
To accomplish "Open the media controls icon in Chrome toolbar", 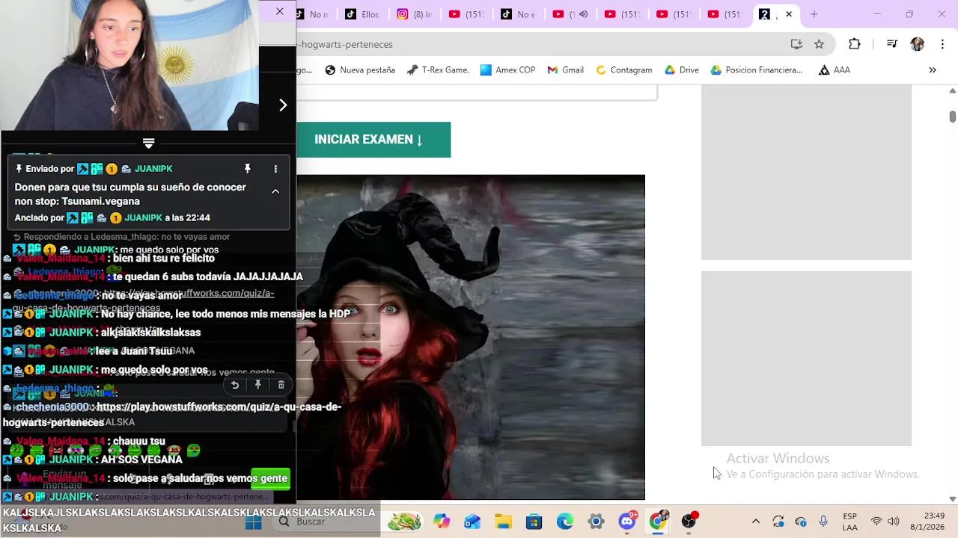I will point(891,44).
